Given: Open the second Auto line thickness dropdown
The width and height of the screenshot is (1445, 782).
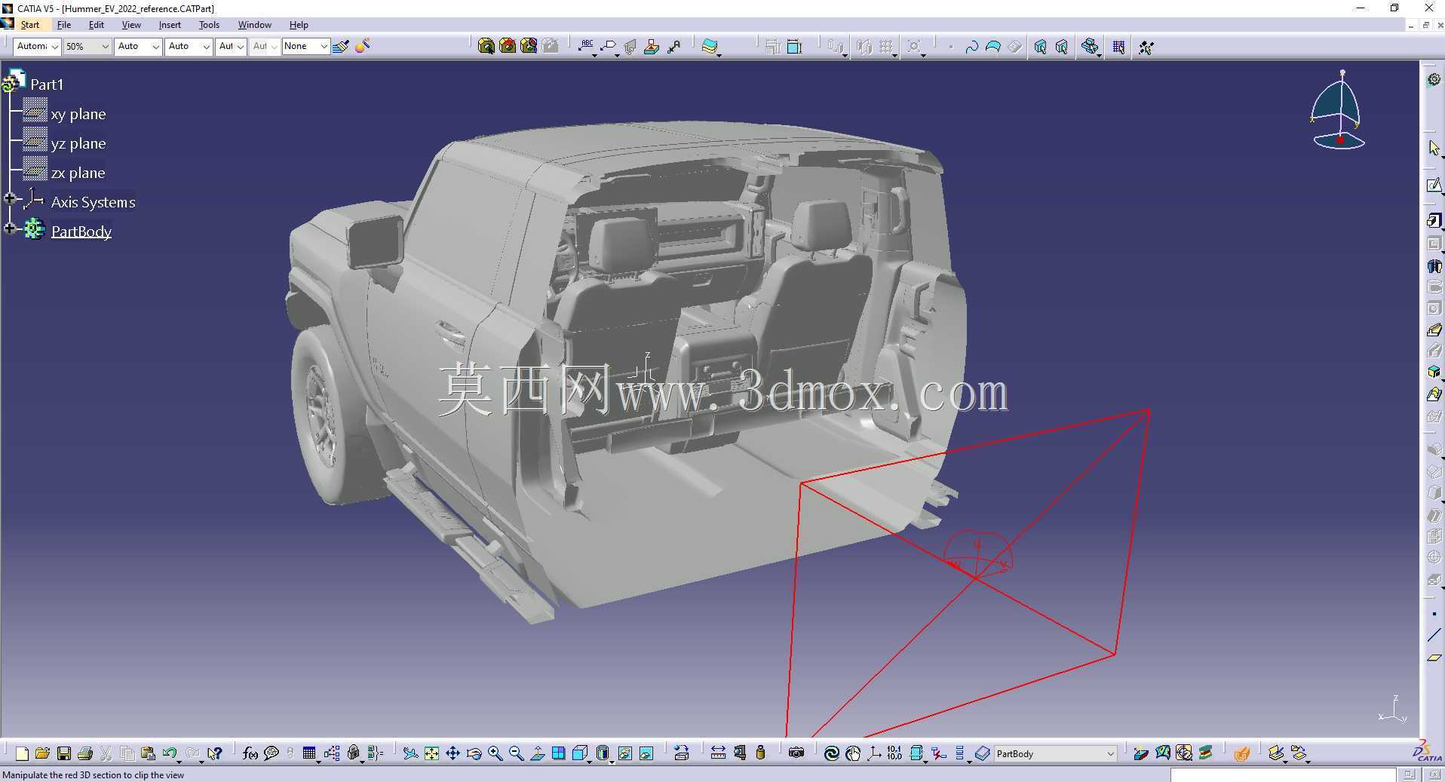Looking at the screenshot, I should [189, 46].
